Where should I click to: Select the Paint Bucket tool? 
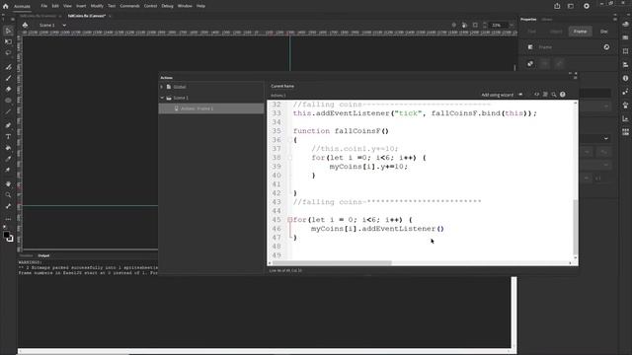point(8,148)
